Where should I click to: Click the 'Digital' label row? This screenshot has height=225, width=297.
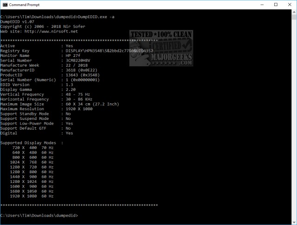pos(37,133)
